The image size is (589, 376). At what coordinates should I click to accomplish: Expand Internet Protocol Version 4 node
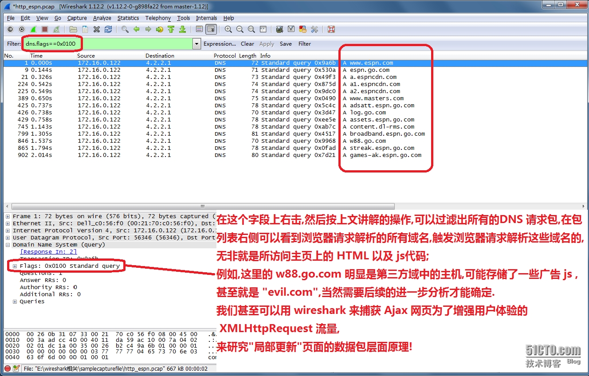point(8,231)
